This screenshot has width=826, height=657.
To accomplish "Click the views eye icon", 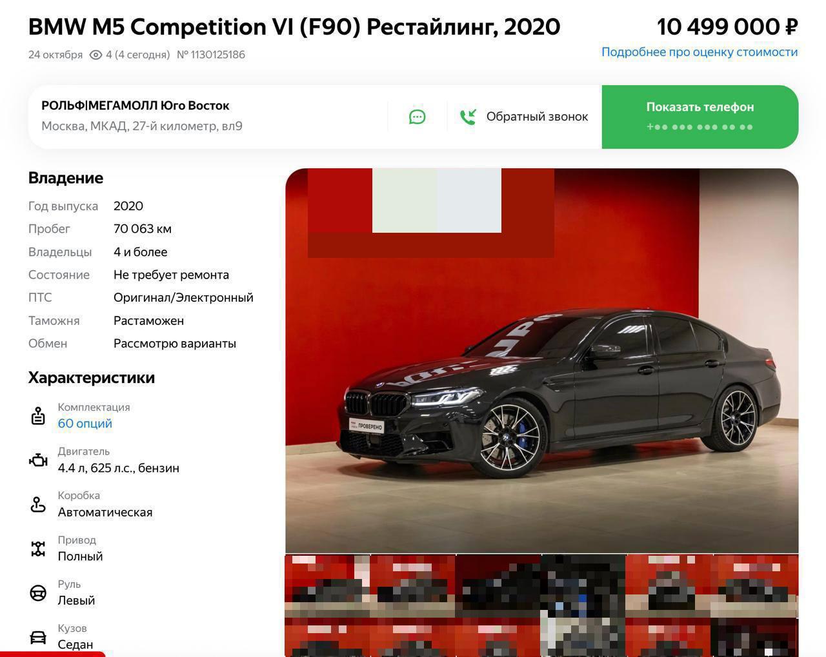I will (96, 55).
